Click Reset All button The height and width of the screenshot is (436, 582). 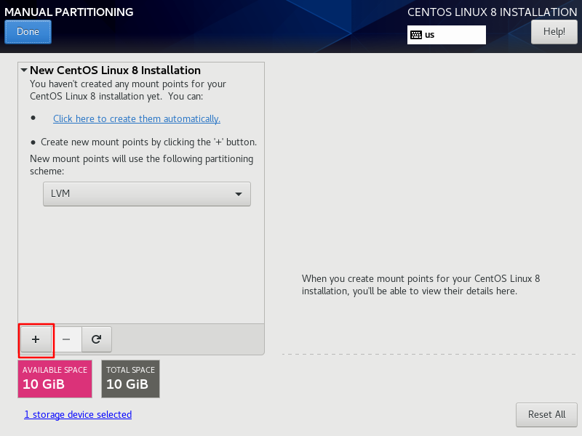click(546, 414)
